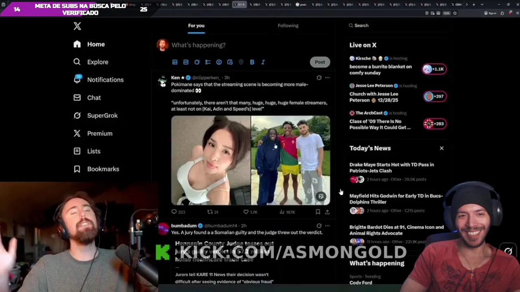
Task: Add media image to the post
Action: coord(175,62)
